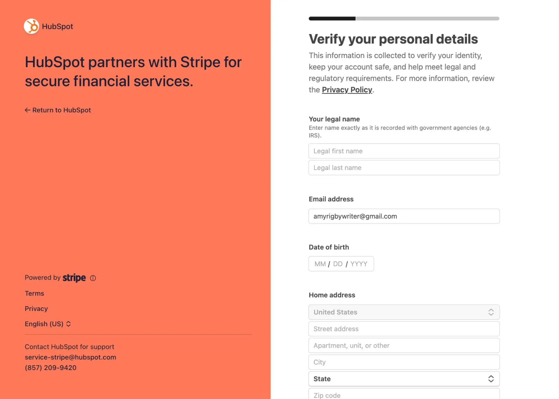Click the HubSpot logo icon
The image size is (559, 399).
tap(31, 26)
